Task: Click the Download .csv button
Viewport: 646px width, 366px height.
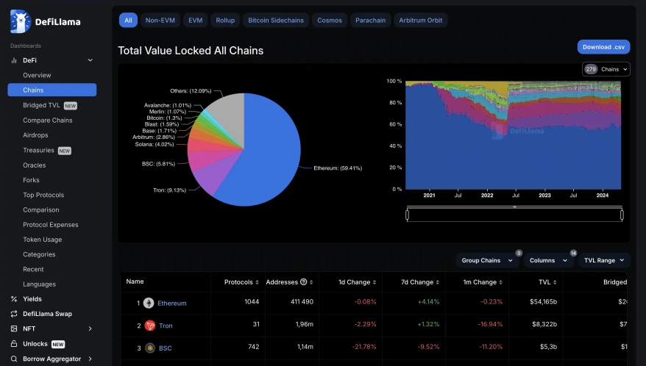Action: click(603, 47)
